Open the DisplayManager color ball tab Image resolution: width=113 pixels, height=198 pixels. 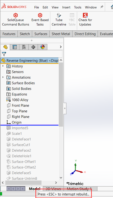[43, 47]
